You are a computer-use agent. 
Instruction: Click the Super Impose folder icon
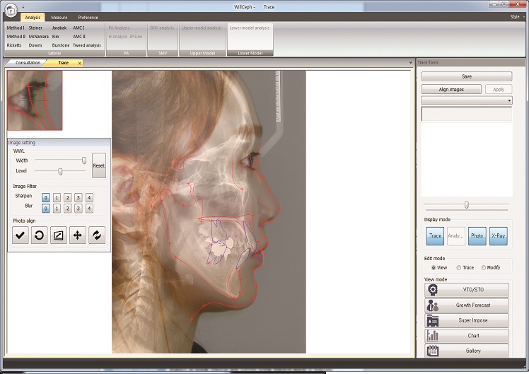pyautogui.click(x=433, y=321)
